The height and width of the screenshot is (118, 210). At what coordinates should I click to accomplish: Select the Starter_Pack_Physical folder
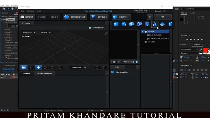[x=158, y=38]
